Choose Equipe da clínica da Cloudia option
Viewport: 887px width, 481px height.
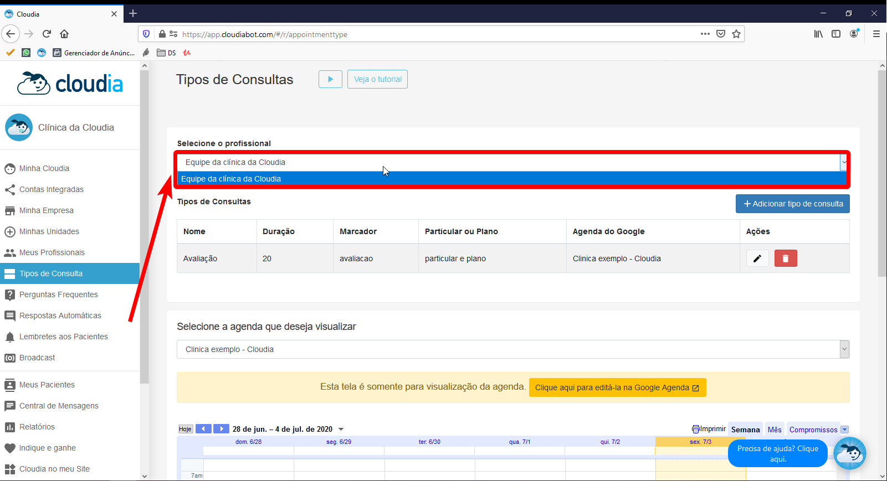pyautogui.click(x=512, y=179)
